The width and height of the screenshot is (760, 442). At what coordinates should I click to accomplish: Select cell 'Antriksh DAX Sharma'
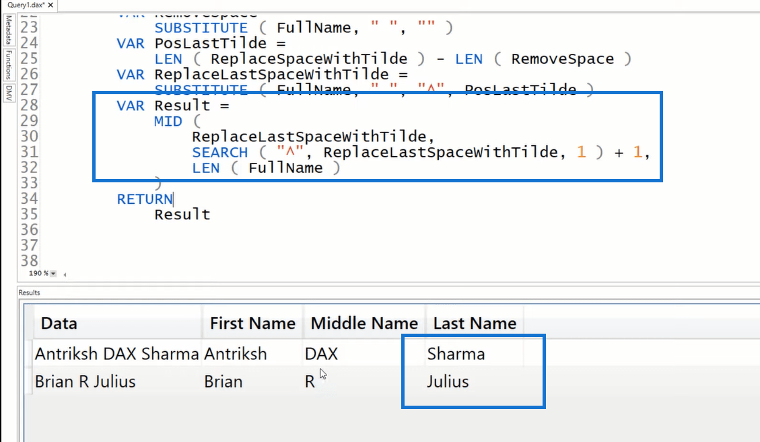[x=117, y=354]
